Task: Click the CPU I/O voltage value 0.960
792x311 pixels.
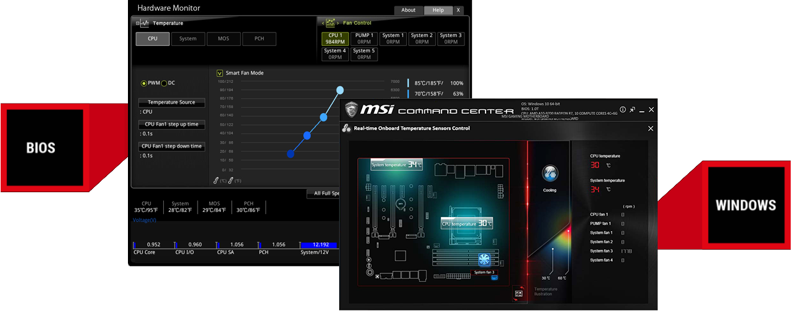Action: (x=195, y=245)
